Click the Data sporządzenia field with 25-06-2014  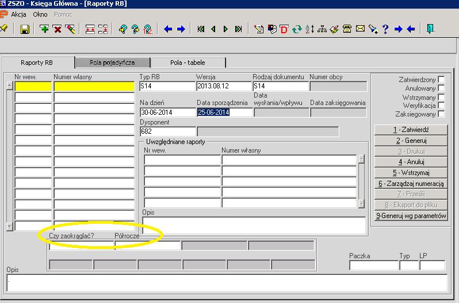point(224,112)
